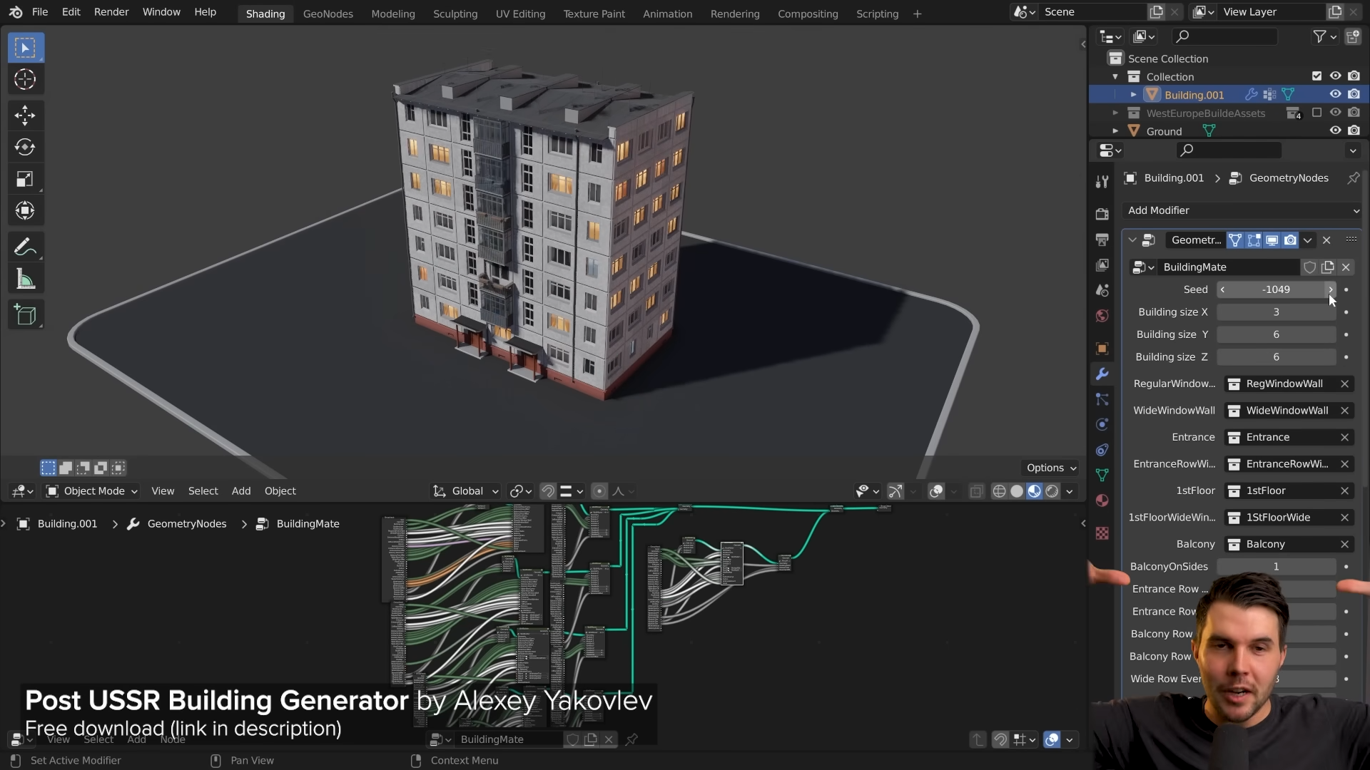Screen dimensions: 1370x770
Task: Switch to the GeoNodes workspace tab
Action: [x=328, y=14]
